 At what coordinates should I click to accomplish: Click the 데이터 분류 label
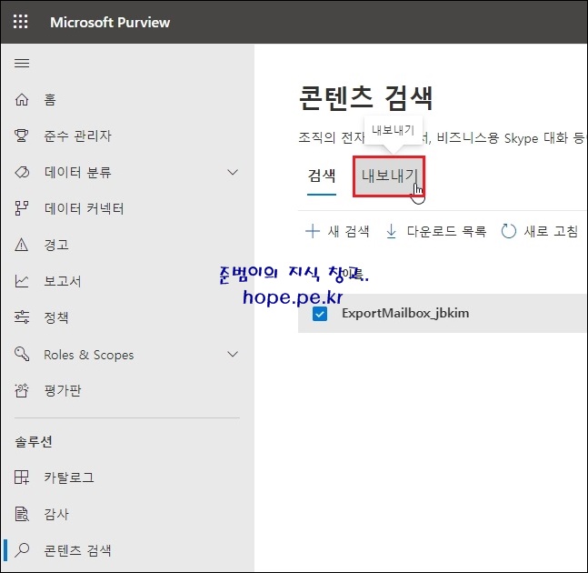coord(77,172)
